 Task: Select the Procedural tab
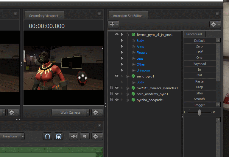point(194,34)
